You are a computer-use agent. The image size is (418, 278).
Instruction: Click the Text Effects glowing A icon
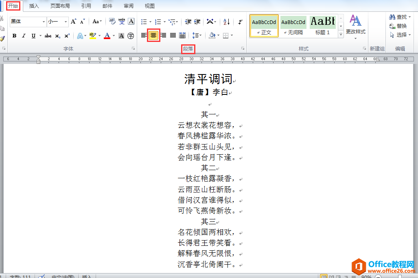(80, 36)
